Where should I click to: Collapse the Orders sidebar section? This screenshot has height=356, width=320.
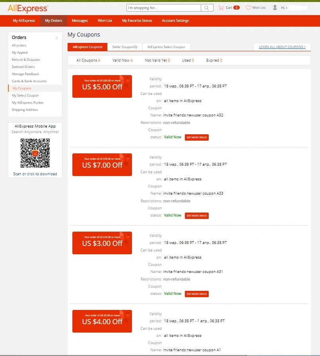(57, 38)
